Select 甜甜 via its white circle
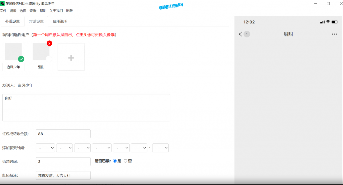 click(x=49, y=59)
